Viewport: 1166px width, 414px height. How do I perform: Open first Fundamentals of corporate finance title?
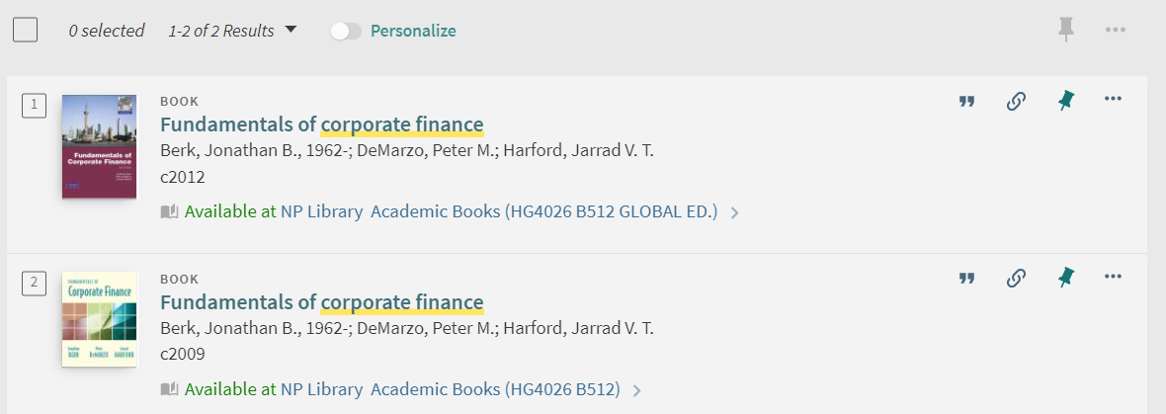(x=322, y=124)
